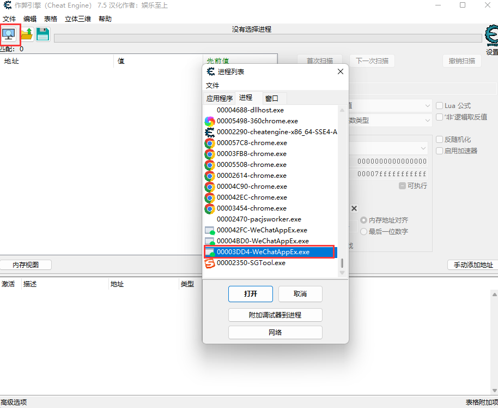Click the 000057C8-chrome.exe Chrome icon
Viewport: 498px width, 408px height.
tap(210, 143)
